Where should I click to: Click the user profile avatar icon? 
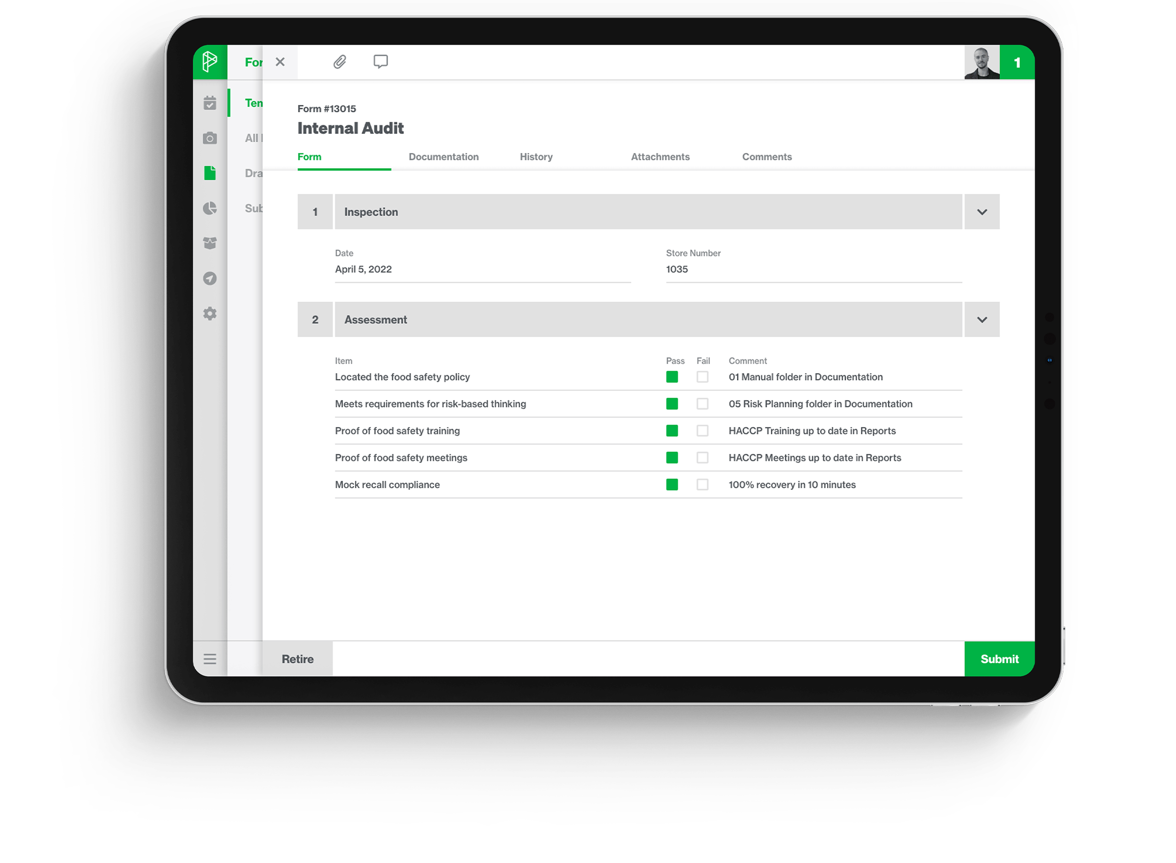[x=980, y=61]
